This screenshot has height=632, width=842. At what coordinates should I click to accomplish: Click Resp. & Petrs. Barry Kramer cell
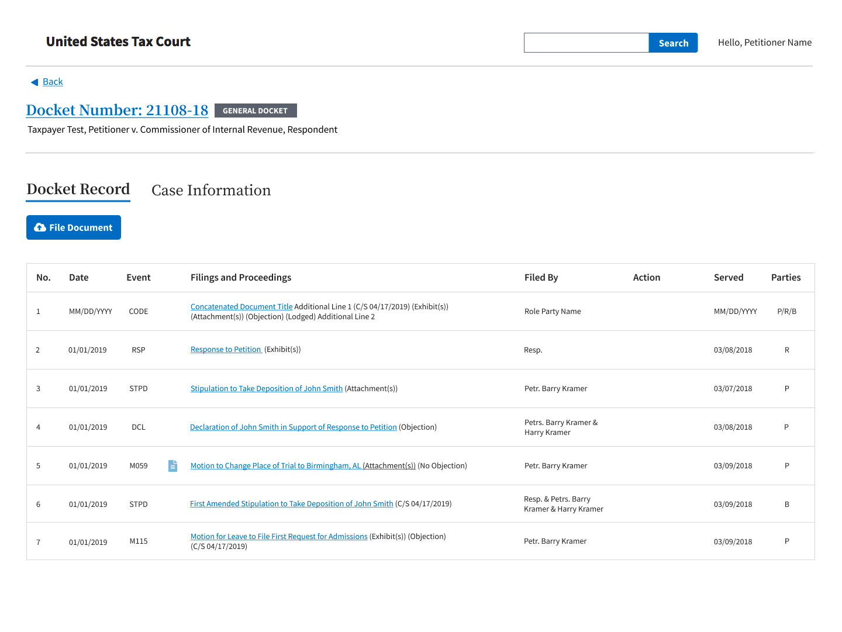[x=564, y=504]
